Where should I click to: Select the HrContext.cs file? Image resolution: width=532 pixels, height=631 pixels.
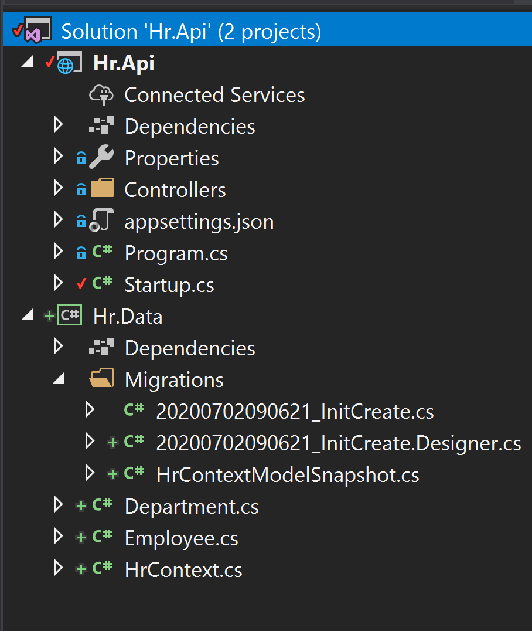pos(183,569)
